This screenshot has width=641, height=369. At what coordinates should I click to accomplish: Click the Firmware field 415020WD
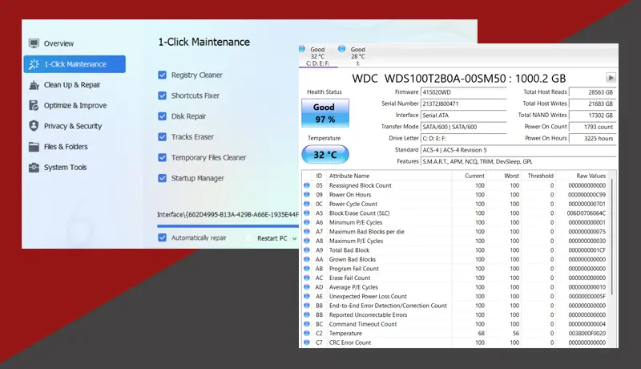464,92
